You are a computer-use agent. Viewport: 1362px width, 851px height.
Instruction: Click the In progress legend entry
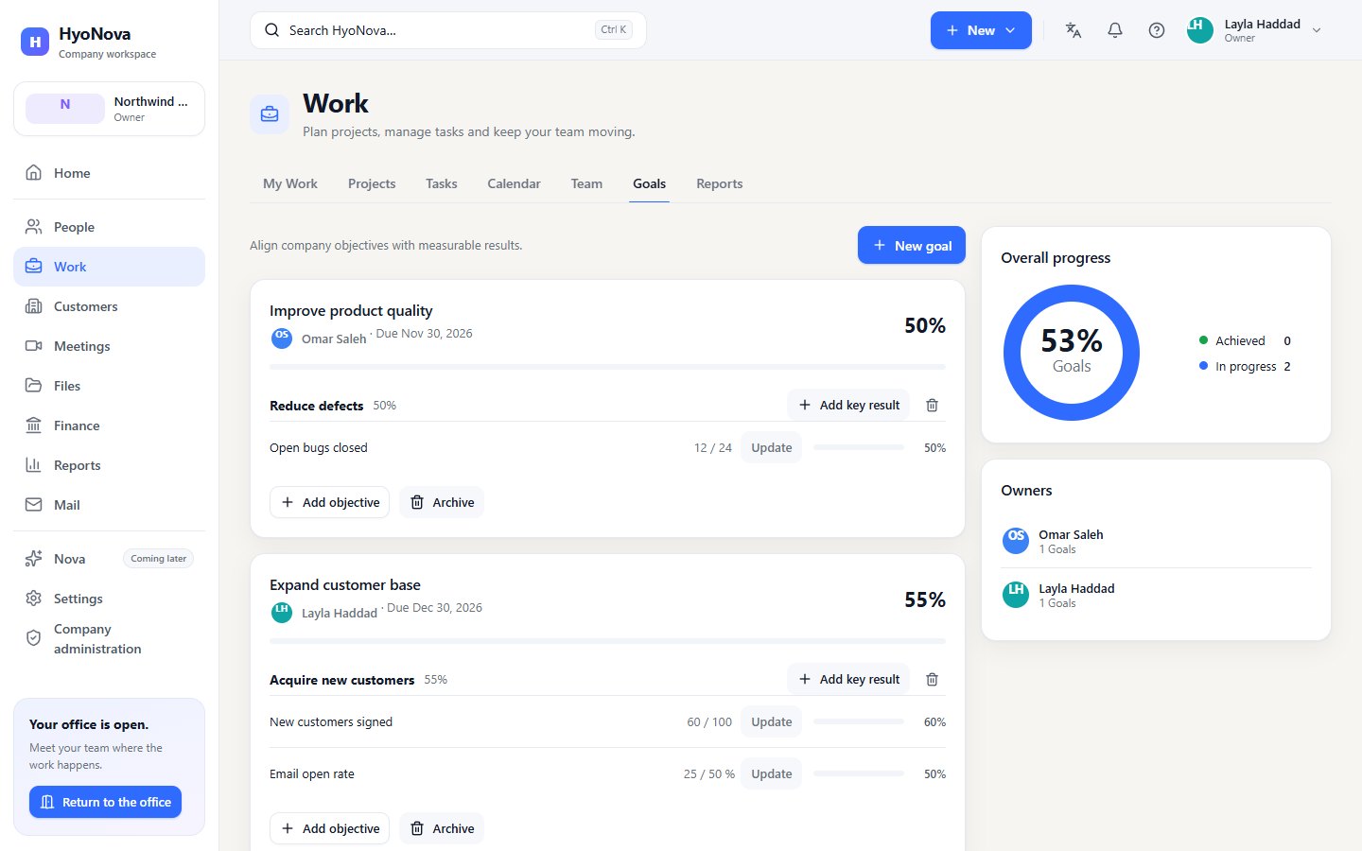click(x=1245, y=366)
